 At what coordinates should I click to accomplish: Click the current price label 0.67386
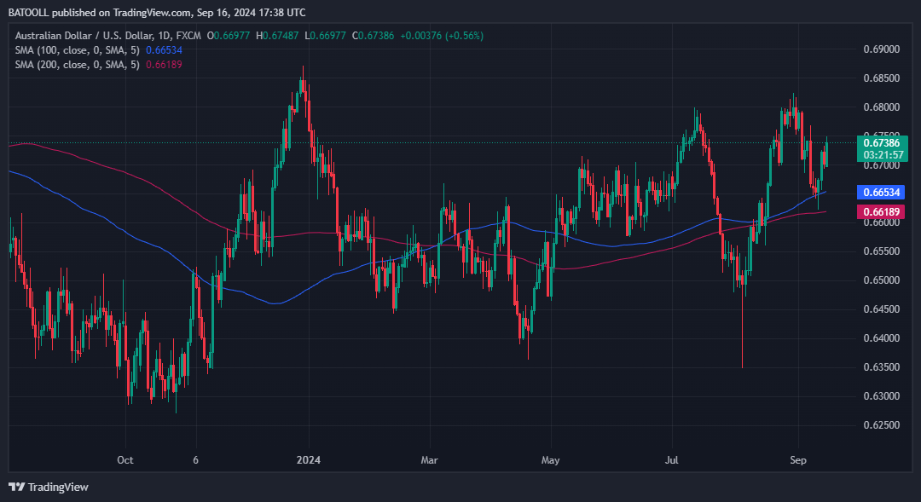pyautogui.click(x=882, y=142)
